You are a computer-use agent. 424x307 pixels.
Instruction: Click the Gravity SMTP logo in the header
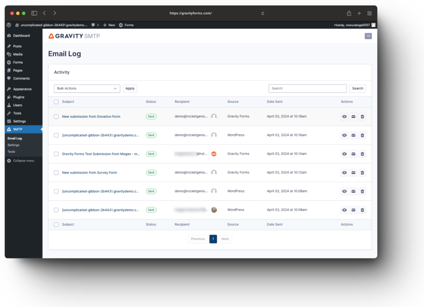pos(74,36)
